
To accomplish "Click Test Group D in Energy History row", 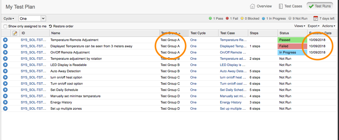I will [x=170, y=102].
